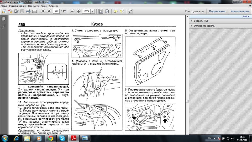Click the Sign/edit document toolbar icon
The width and height of the screenshot is (252, 142).
coord(16,11)
